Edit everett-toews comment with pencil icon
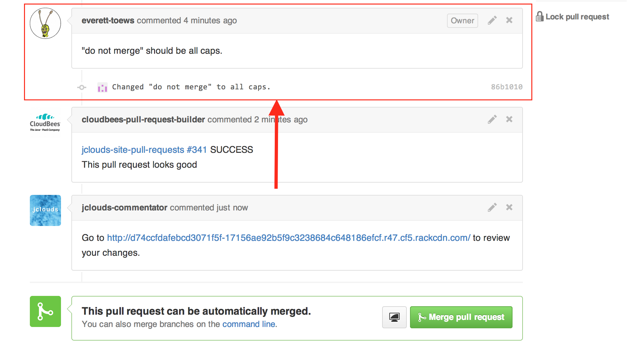 point(492,20)
